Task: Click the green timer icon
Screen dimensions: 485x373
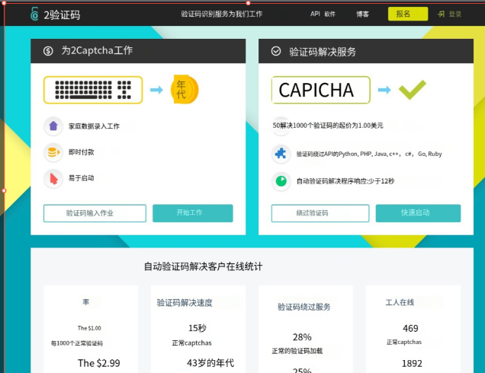Action: coord(281,181)
